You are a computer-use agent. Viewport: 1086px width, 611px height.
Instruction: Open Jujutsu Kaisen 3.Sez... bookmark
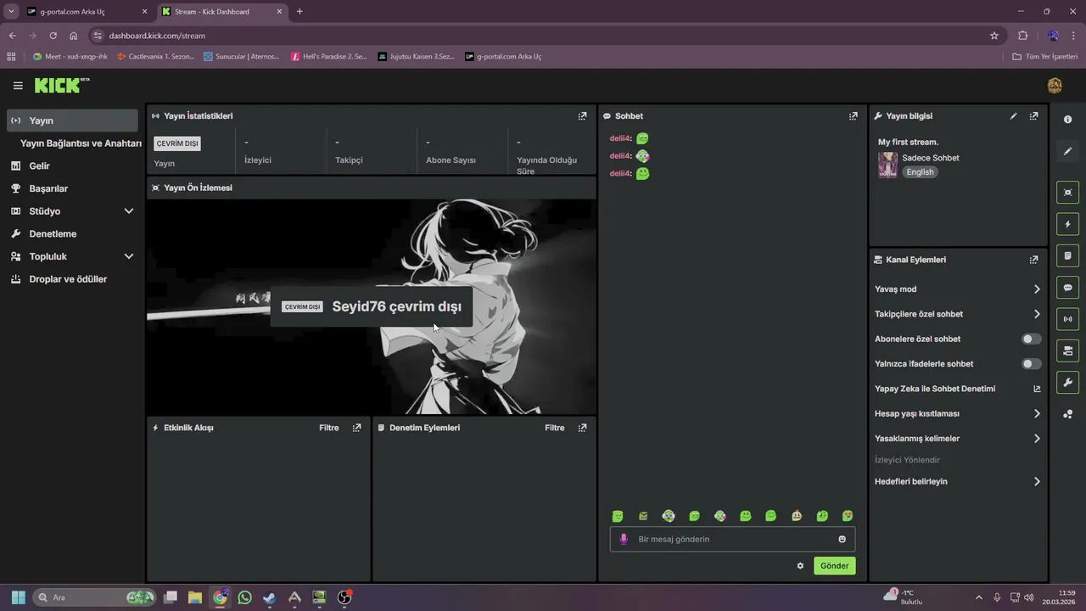click(416, 57)
